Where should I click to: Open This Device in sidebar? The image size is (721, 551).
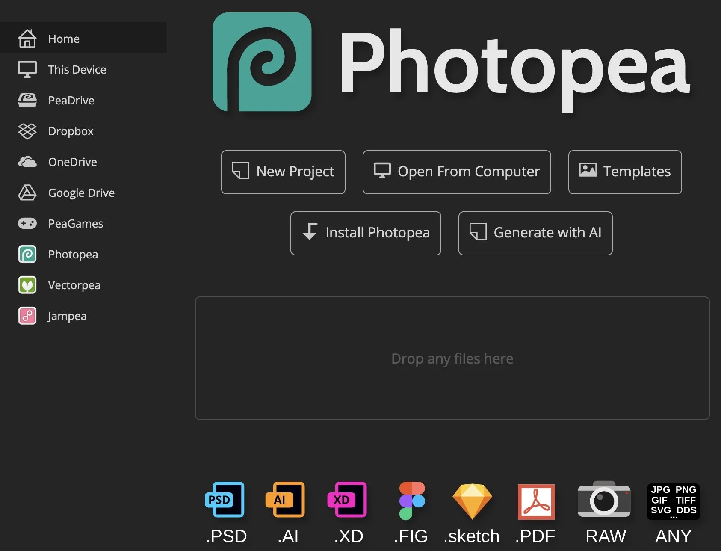[x=83, y=69]
